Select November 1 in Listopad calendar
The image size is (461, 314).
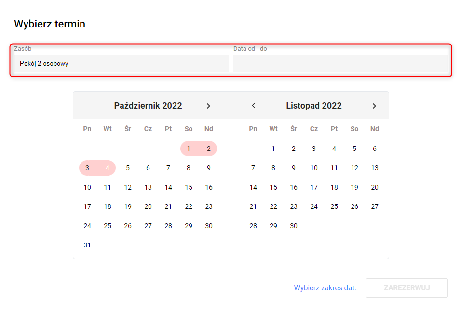273,149
